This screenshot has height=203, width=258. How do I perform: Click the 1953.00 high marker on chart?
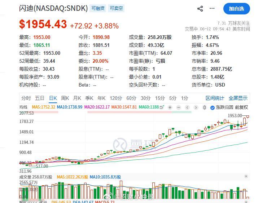point(235,116)
